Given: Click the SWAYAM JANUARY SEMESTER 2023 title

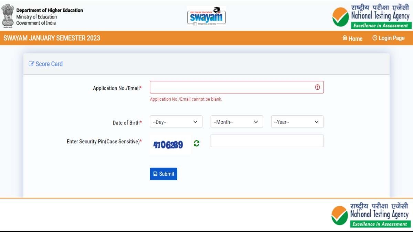Looking at the screenshot, I should pos(52,38).
